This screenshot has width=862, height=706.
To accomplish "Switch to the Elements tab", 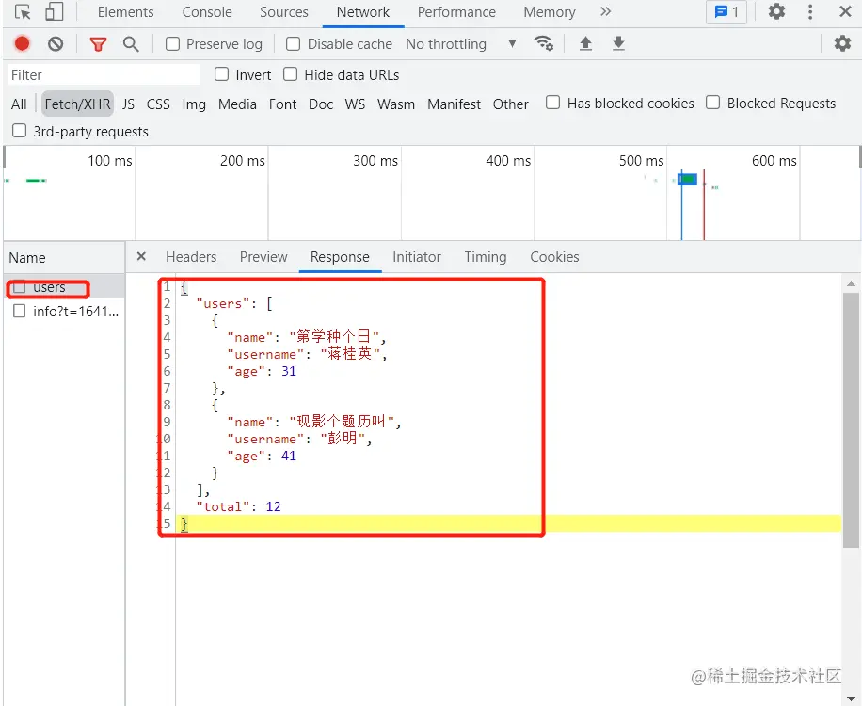I will (x=125, y=12).
